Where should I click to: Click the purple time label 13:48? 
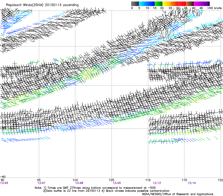[x=79, y=183]
